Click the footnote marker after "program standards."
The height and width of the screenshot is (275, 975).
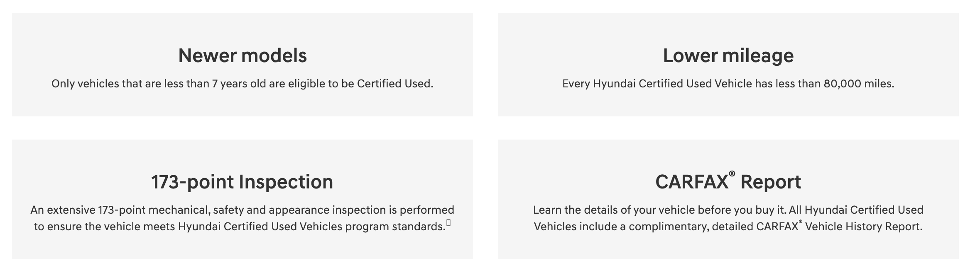448,223
